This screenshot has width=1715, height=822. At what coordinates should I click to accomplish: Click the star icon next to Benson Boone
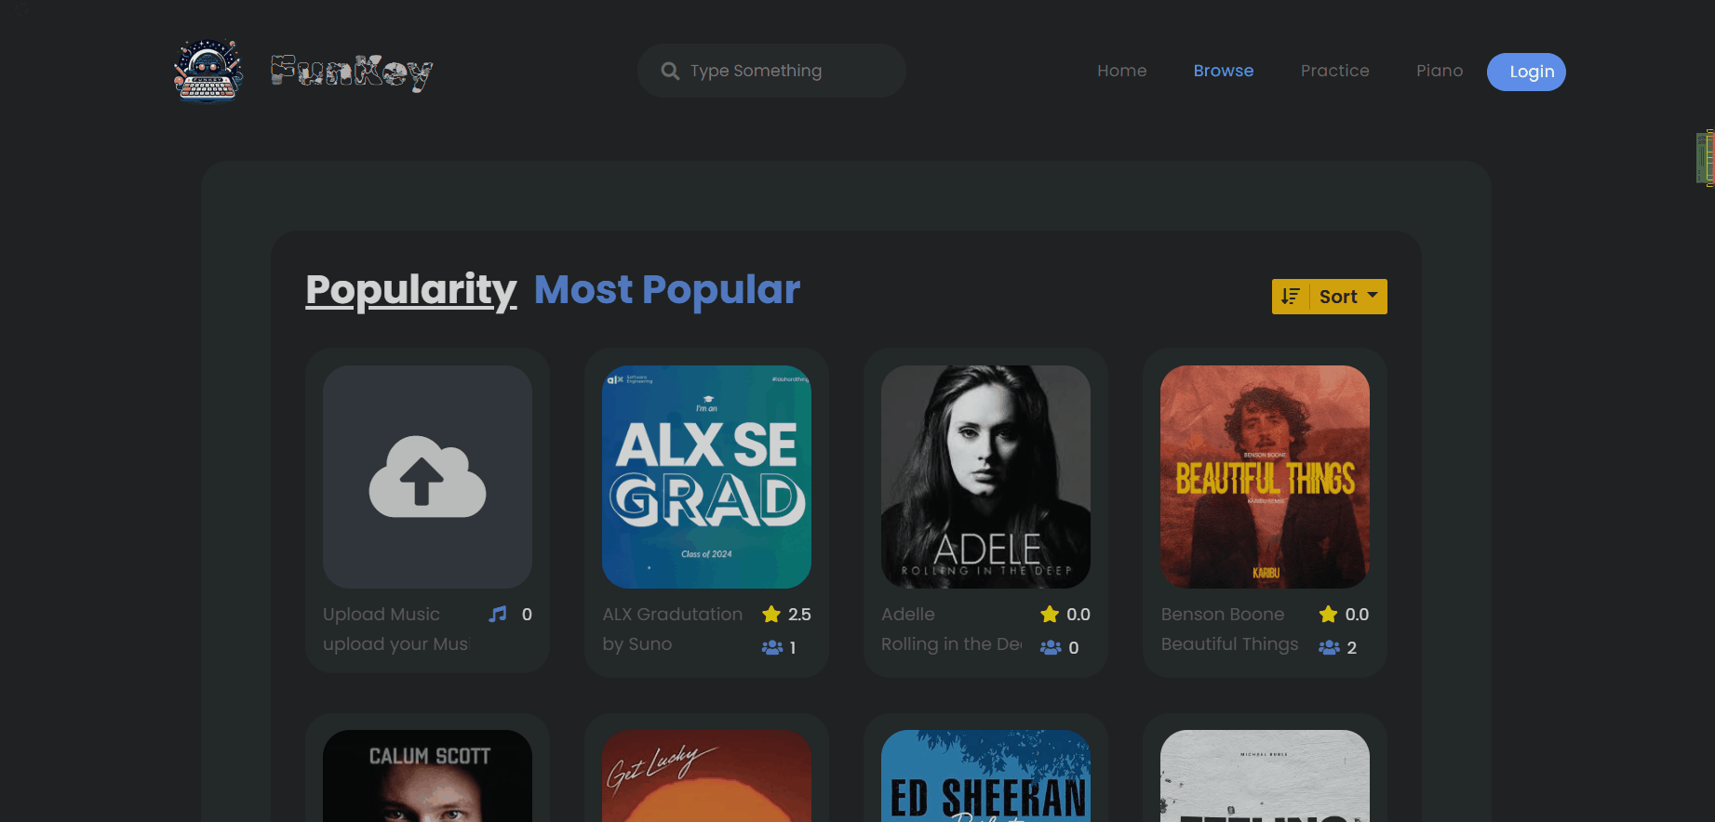1328,615
